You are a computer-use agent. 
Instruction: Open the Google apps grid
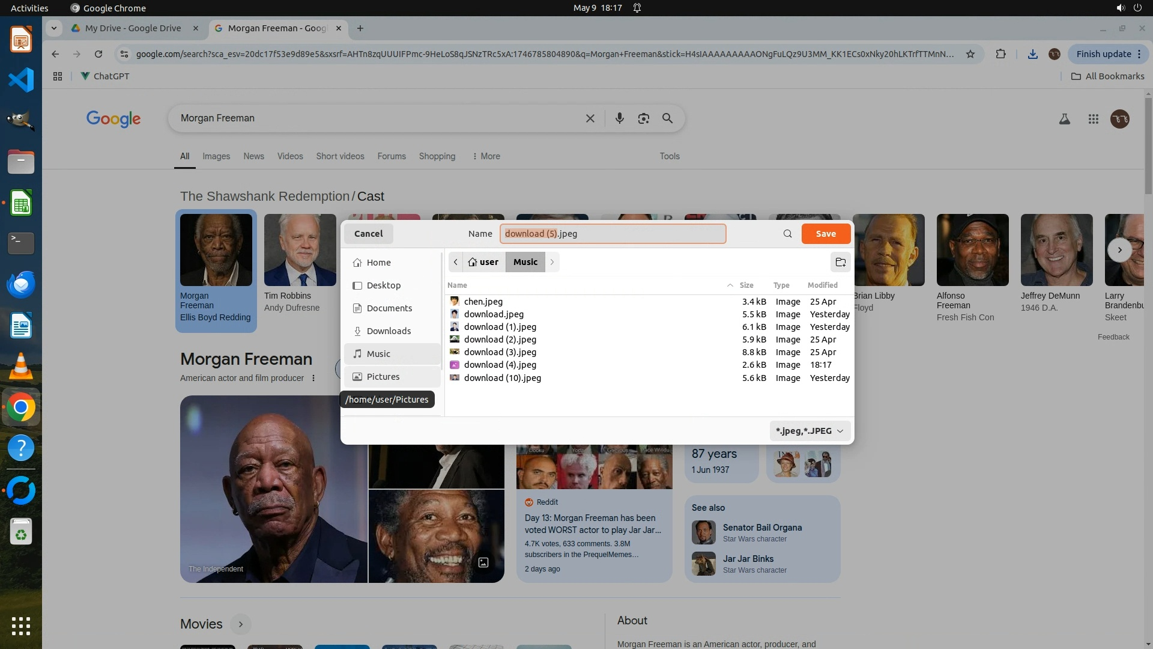coord(1093,119)
